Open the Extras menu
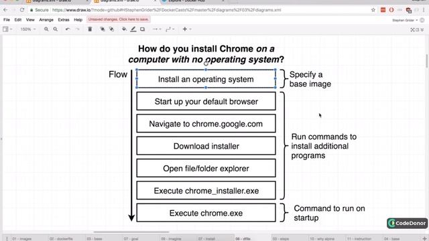The height and width of the screenshot is (241, 429). (x=64, y=19)
